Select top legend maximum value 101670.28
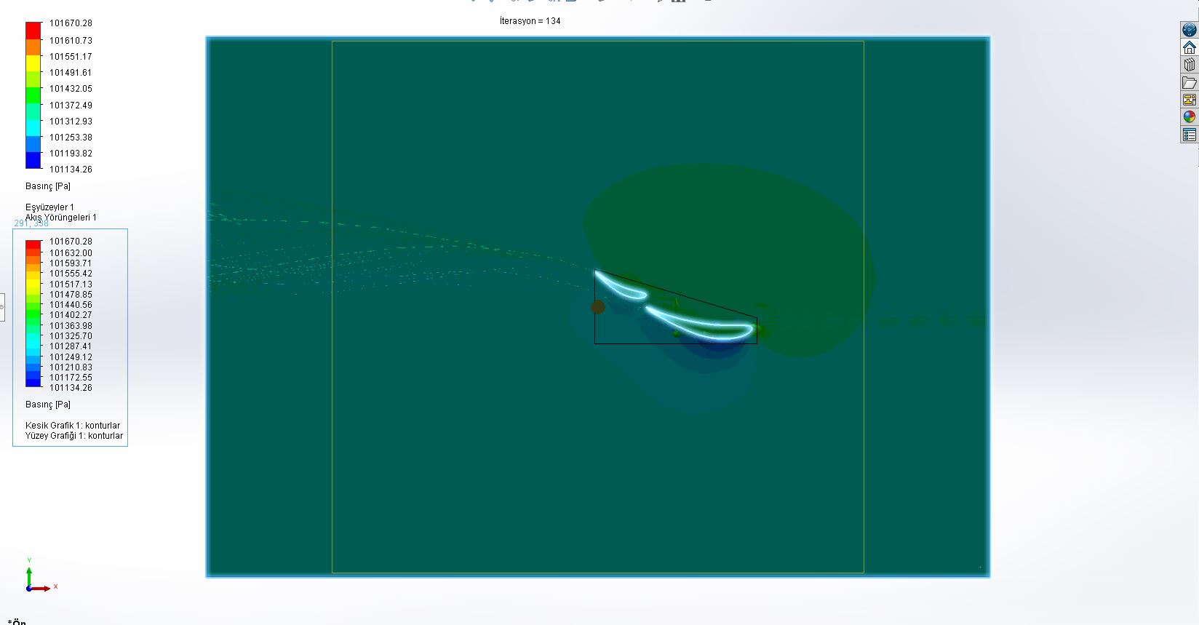Viewport: 1199px width, 625px height. pos(71,23)
